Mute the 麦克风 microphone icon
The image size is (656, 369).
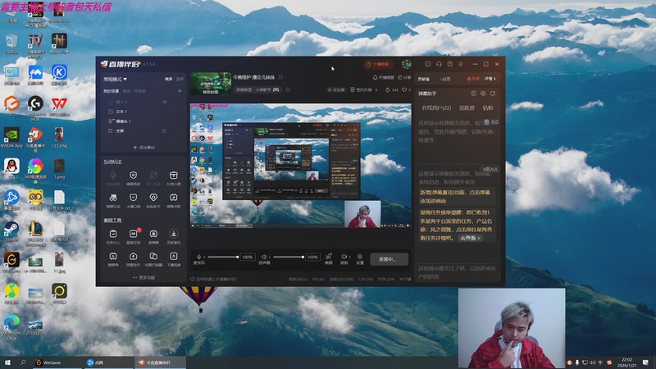pyautogui.click(x=198, y=257)
